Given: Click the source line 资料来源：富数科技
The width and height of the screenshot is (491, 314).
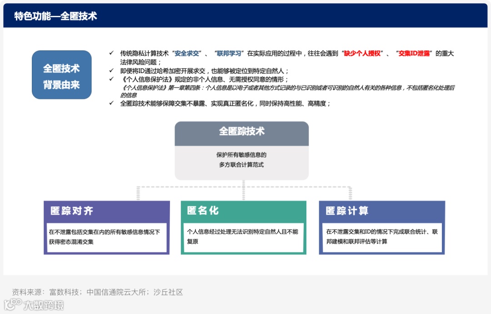Looking at the screenshot, I should pos(97,292).
